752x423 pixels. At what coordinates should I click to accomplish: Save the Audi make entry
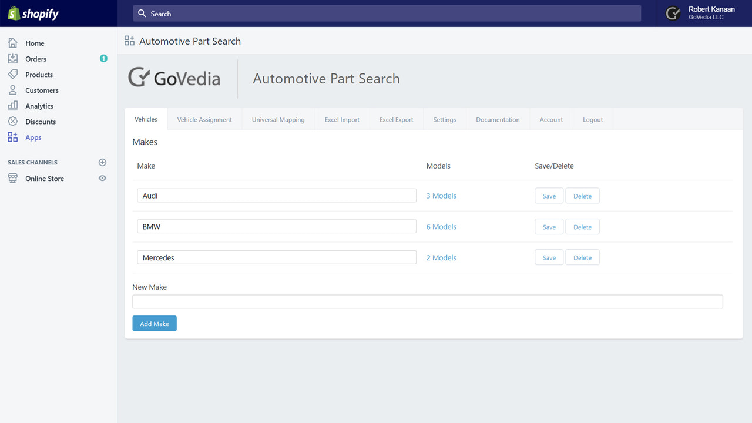[x=548, y=195]
